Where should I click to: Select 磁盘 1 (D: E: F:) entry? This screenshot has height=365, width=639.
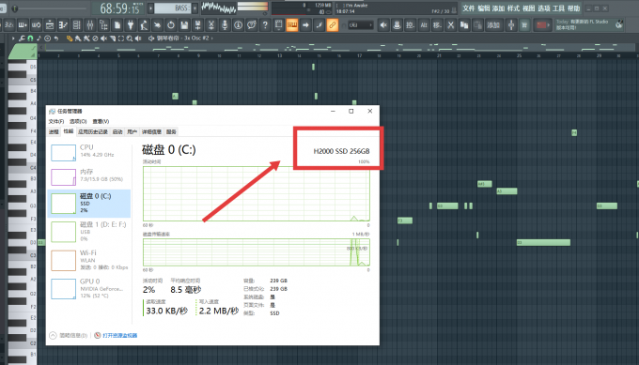tap(89, 231)
